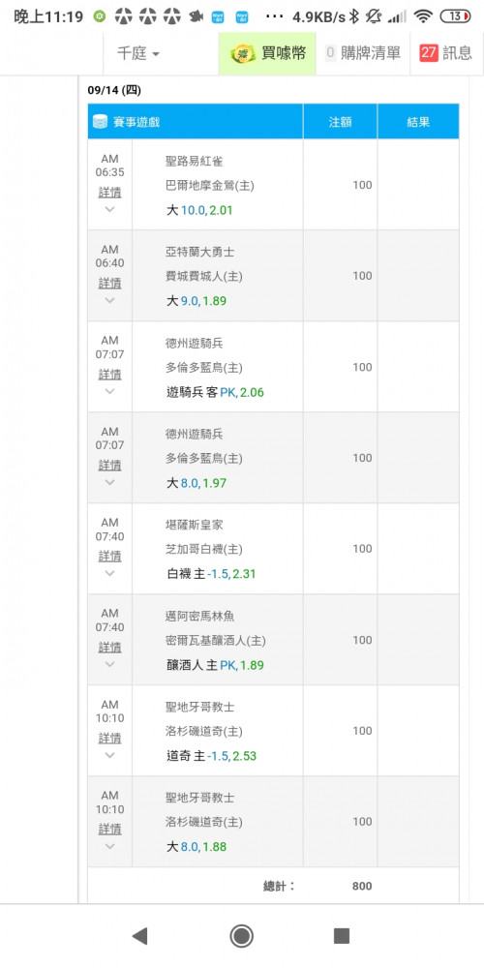The height and width of the screenshot is (968, 484).
Task: Open 詳情 link for 遊騎兵 客 PK bet
Action: point(110,374)
